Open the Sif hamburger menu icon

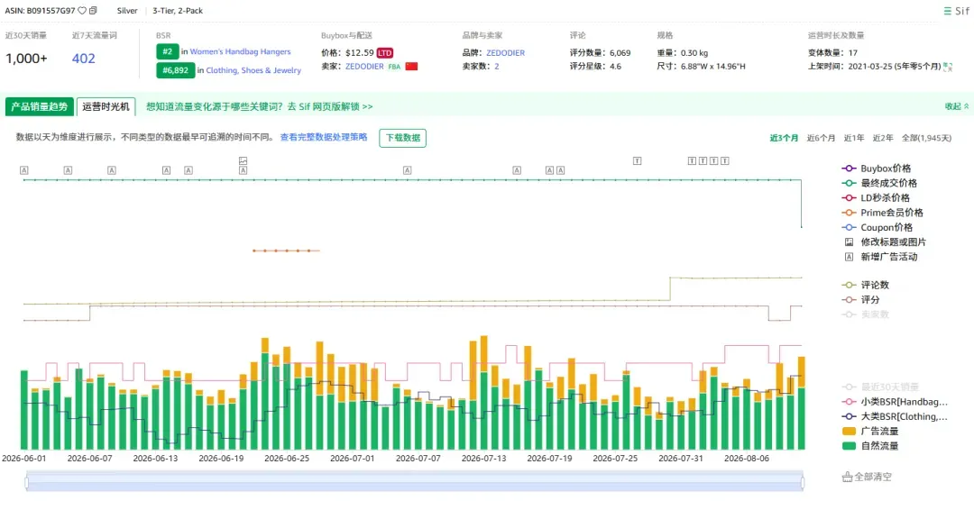(947, 11)
